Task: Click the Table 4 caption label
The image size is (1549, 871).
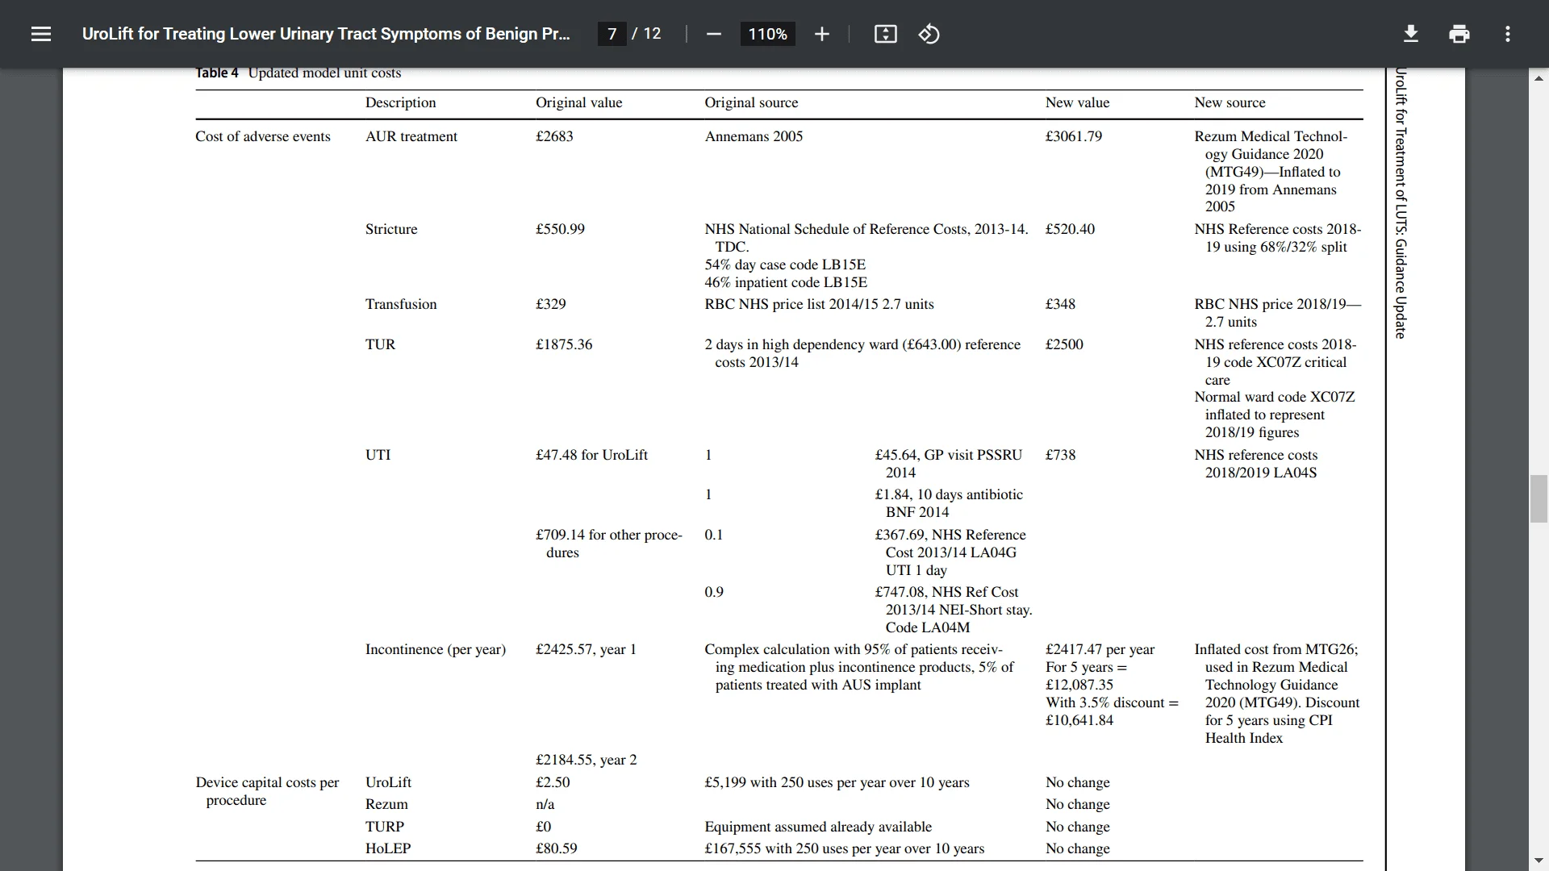Action: (x=217, y=73)
